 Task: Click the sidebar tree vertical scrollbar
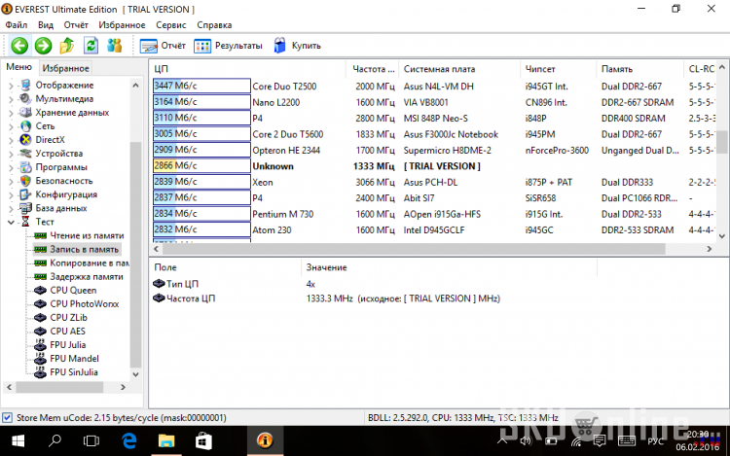(135, 255)
